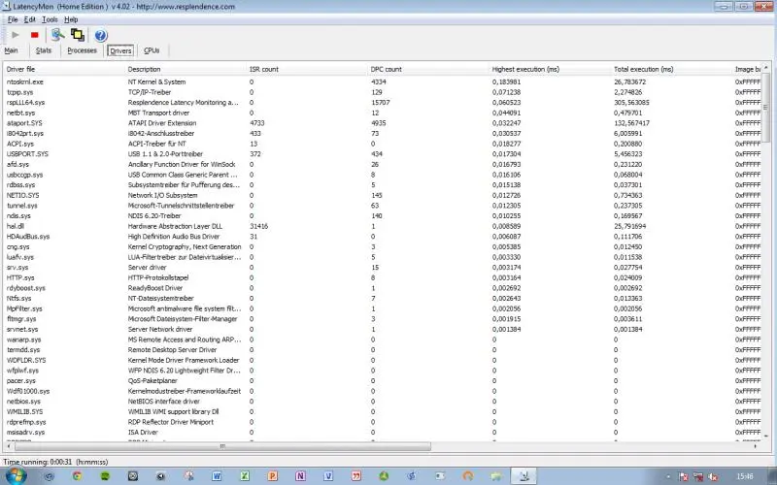The image size is (777, 485).
Task: Sort by Highest execution (ms) column
Action: tap(524, 69)
